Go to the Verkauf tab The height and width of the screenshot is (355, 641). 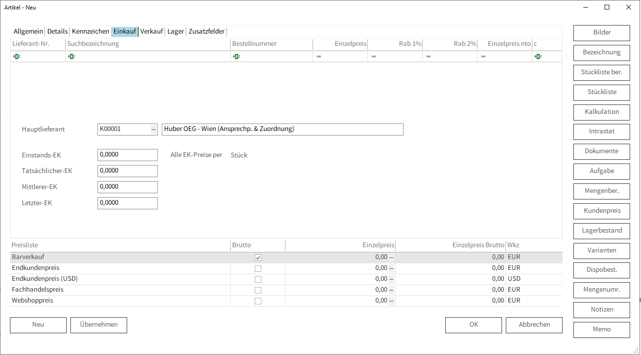(x=152, y=32)
